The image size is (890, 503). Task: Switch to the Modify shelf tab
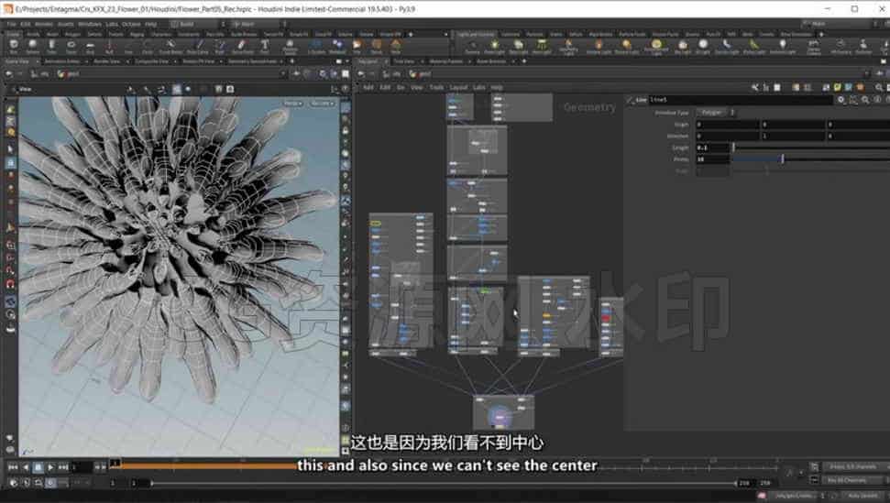[34, 34]
